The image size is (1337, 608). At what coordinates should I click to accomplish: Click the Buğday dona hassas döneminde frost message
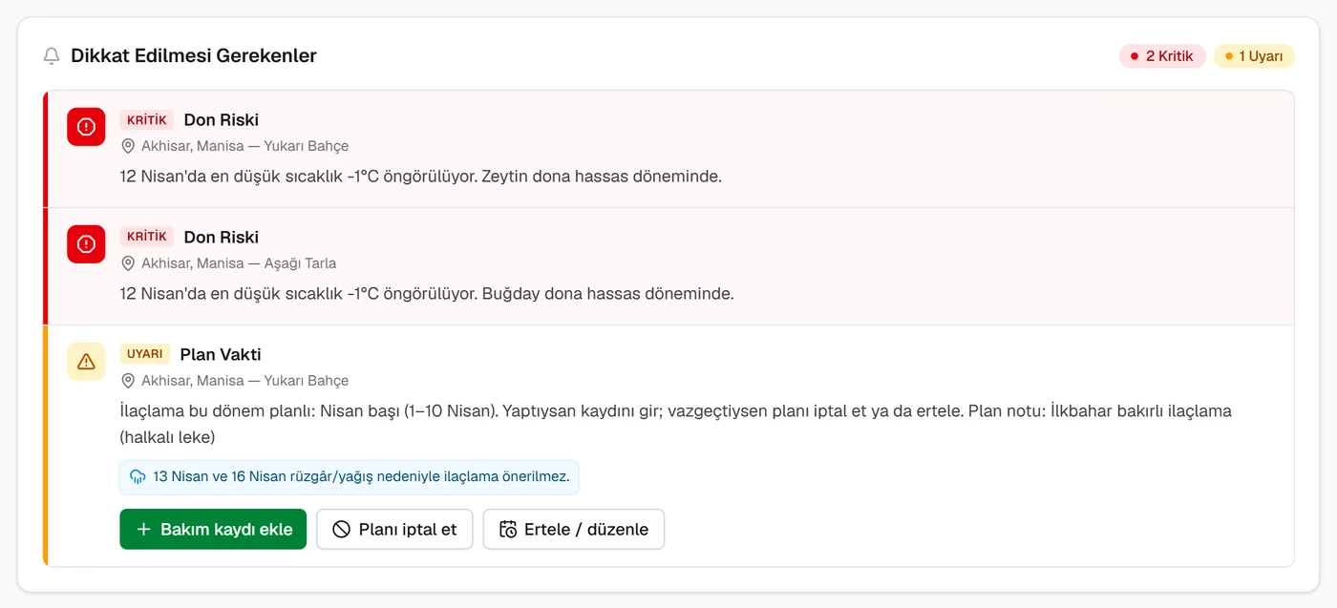pyautogui.click(x=427, y=294)
